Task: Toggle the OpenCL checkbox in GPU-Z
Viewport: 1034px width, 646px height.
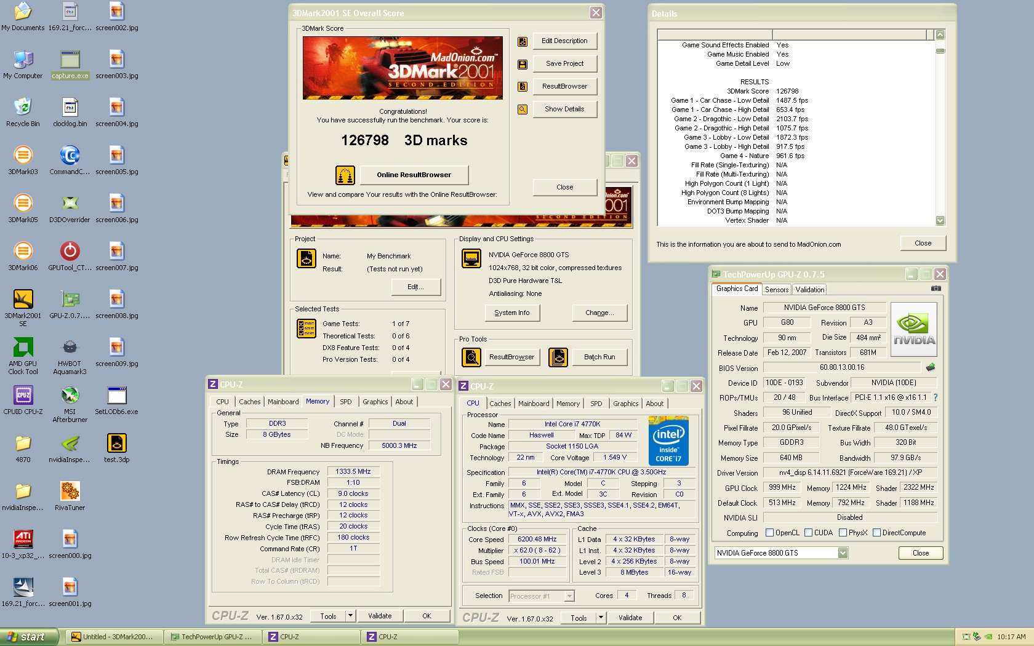Action: pos(769,533)
